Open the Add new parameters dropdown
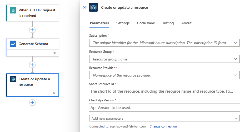250x132 pixels. pos(235,118)
